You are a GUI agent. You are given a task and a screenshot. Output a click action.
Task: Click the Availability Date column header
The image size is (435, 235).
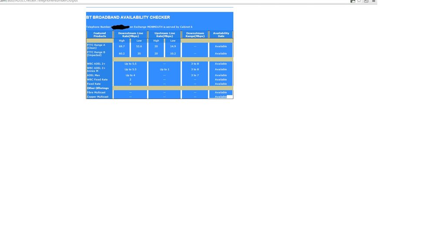pos(221,35)
